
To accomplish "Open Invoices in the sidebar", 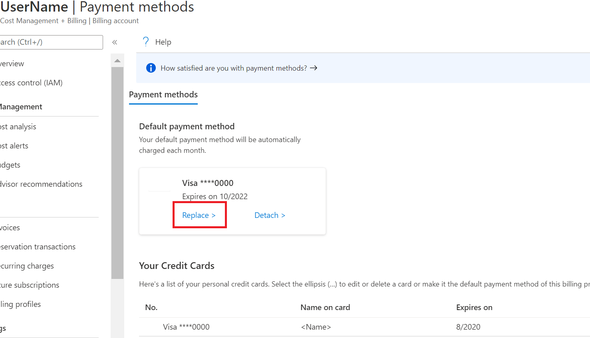I will 10,227.
